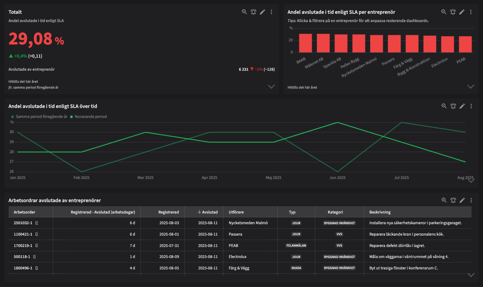Open the magnifier on the Arbetsordrar table panel
The width and height of the screenshot is (483, 287).
(443, 200)
